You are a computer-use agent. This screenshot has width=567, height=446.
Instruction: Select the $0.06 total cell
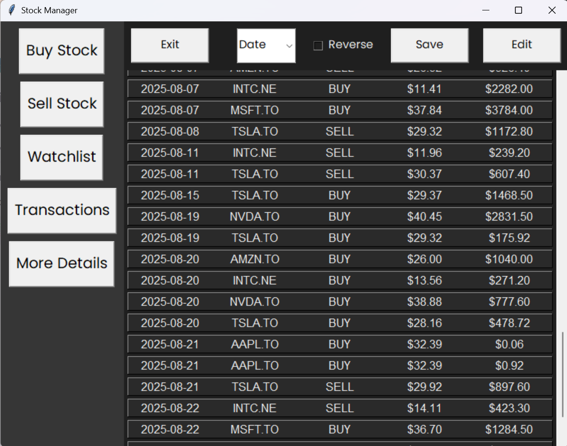point(509,344)
